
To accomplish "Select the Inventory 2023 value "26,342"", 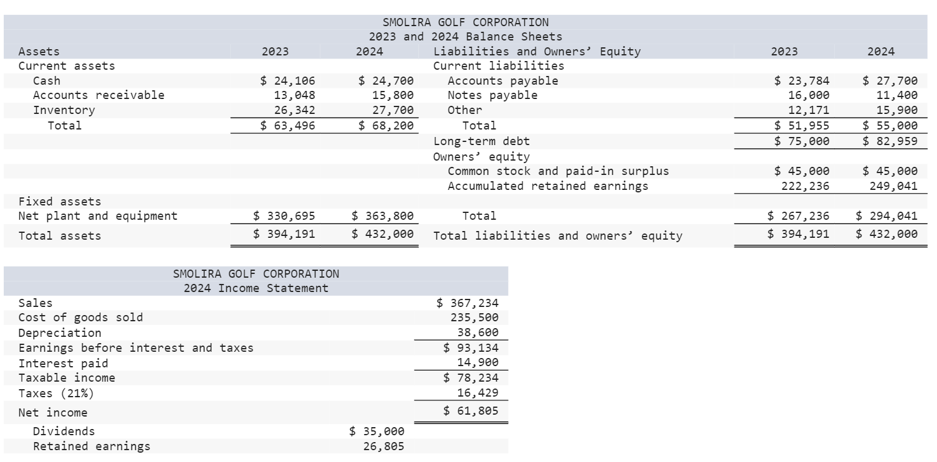I will point(295,110).
